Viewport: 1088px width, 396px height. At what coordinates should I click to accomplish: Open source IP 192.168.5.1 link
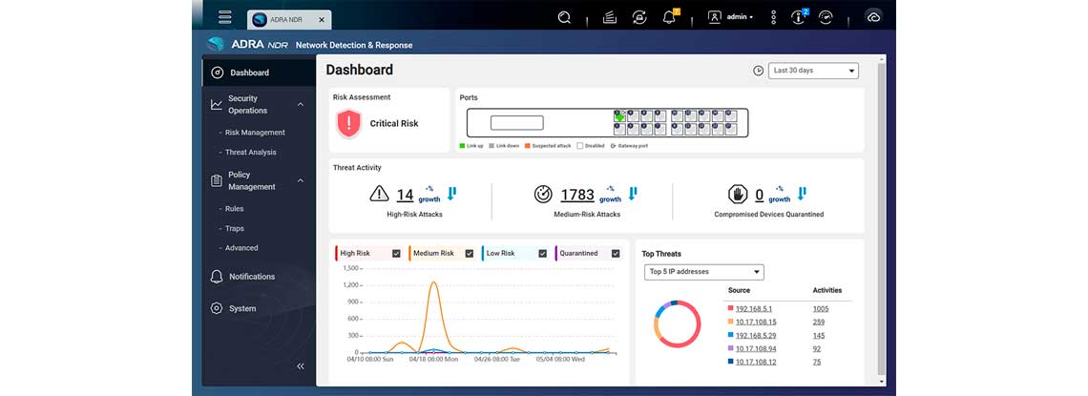click(755, 308)
